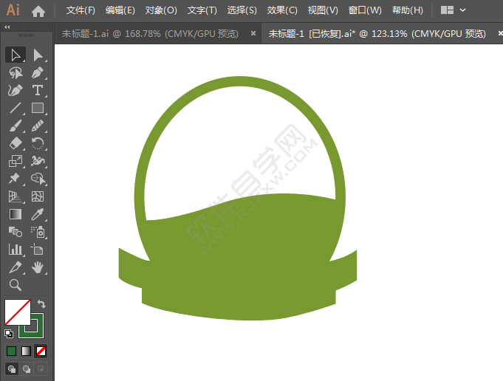
Task: Choose the Gradient tool
Action: click(x=16, y=214)
